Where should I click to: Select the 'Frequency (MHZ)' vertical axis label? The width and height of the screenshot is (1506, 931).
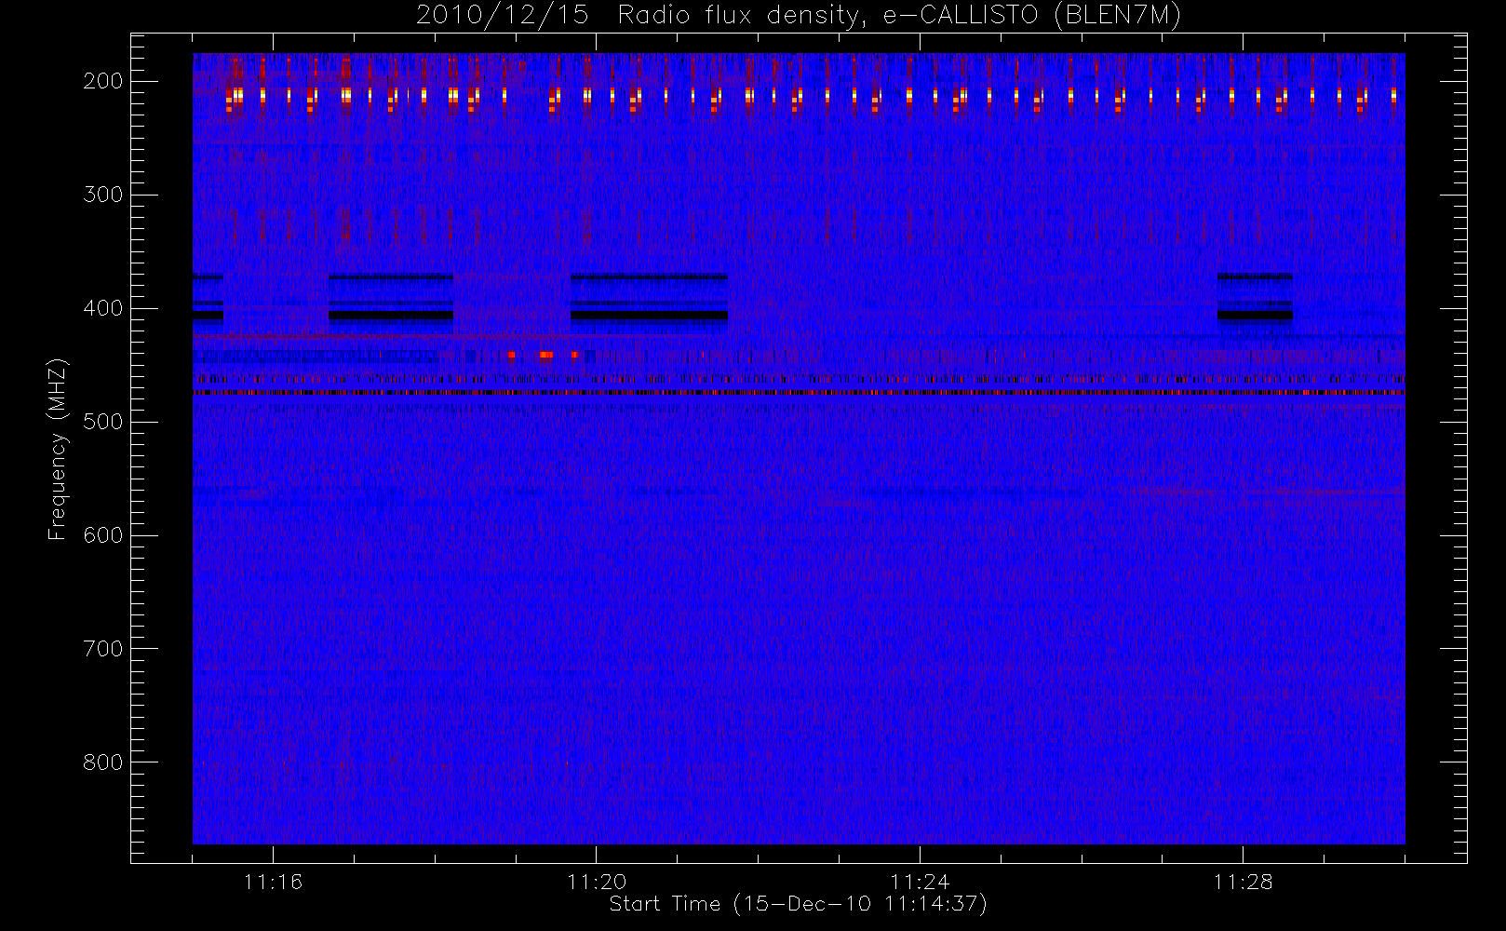coord(58,449)
